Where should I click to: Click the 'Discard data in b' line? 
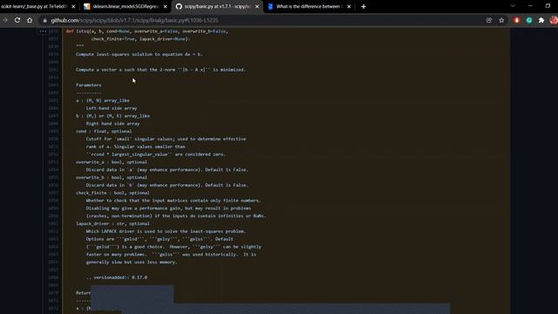[167, 185]
